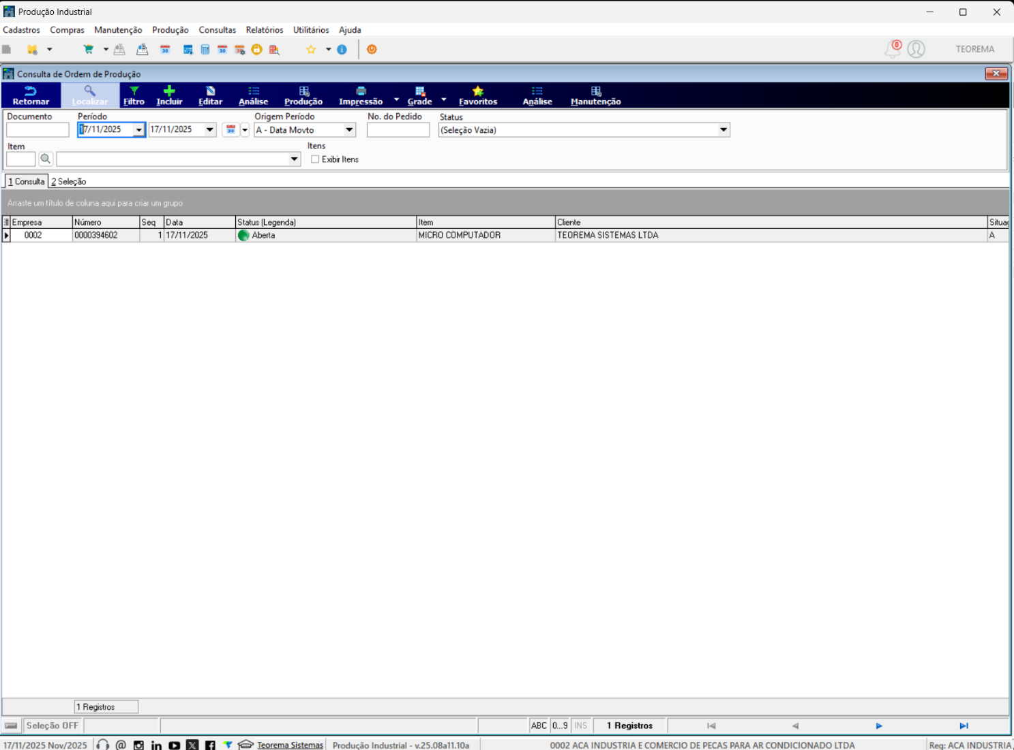This screenshot has height=750, width=1014.
Task: Go to last record navigation arrow
Action: (964, 726)
